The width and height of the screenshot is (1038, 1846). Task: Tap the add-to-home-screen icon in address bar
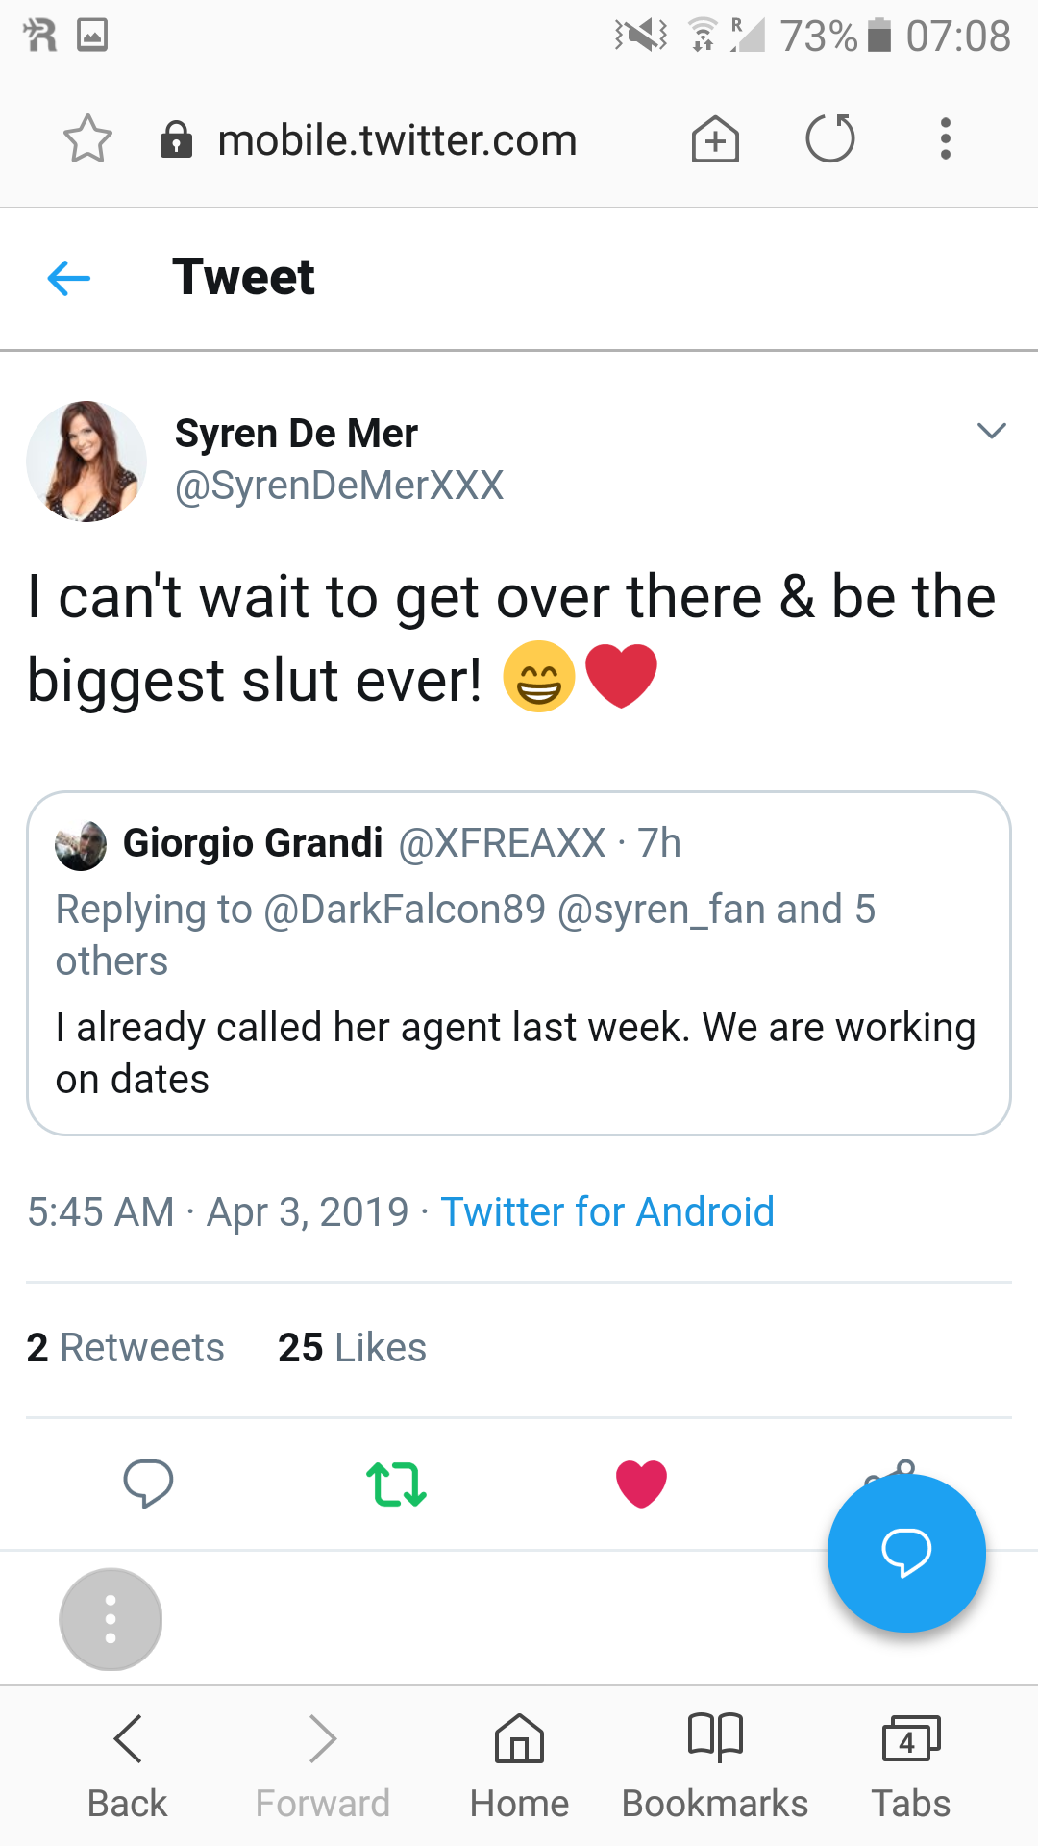point(716,139)
